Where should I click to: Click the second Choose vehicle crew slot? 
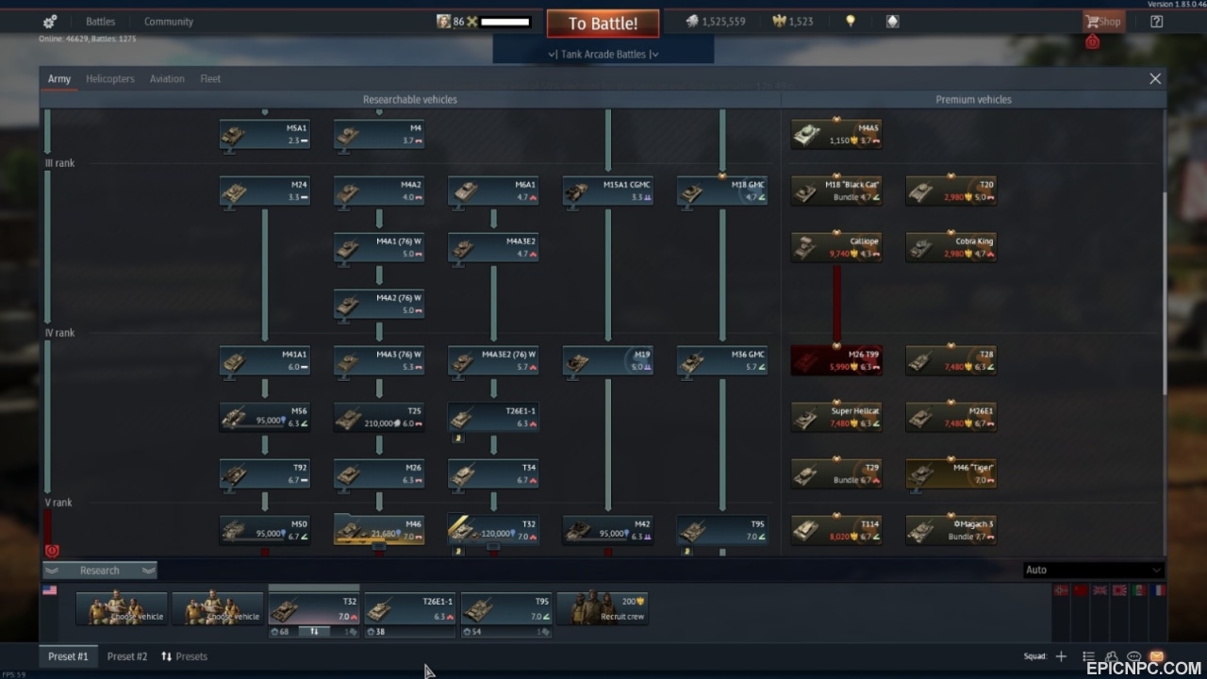[218, 608]
